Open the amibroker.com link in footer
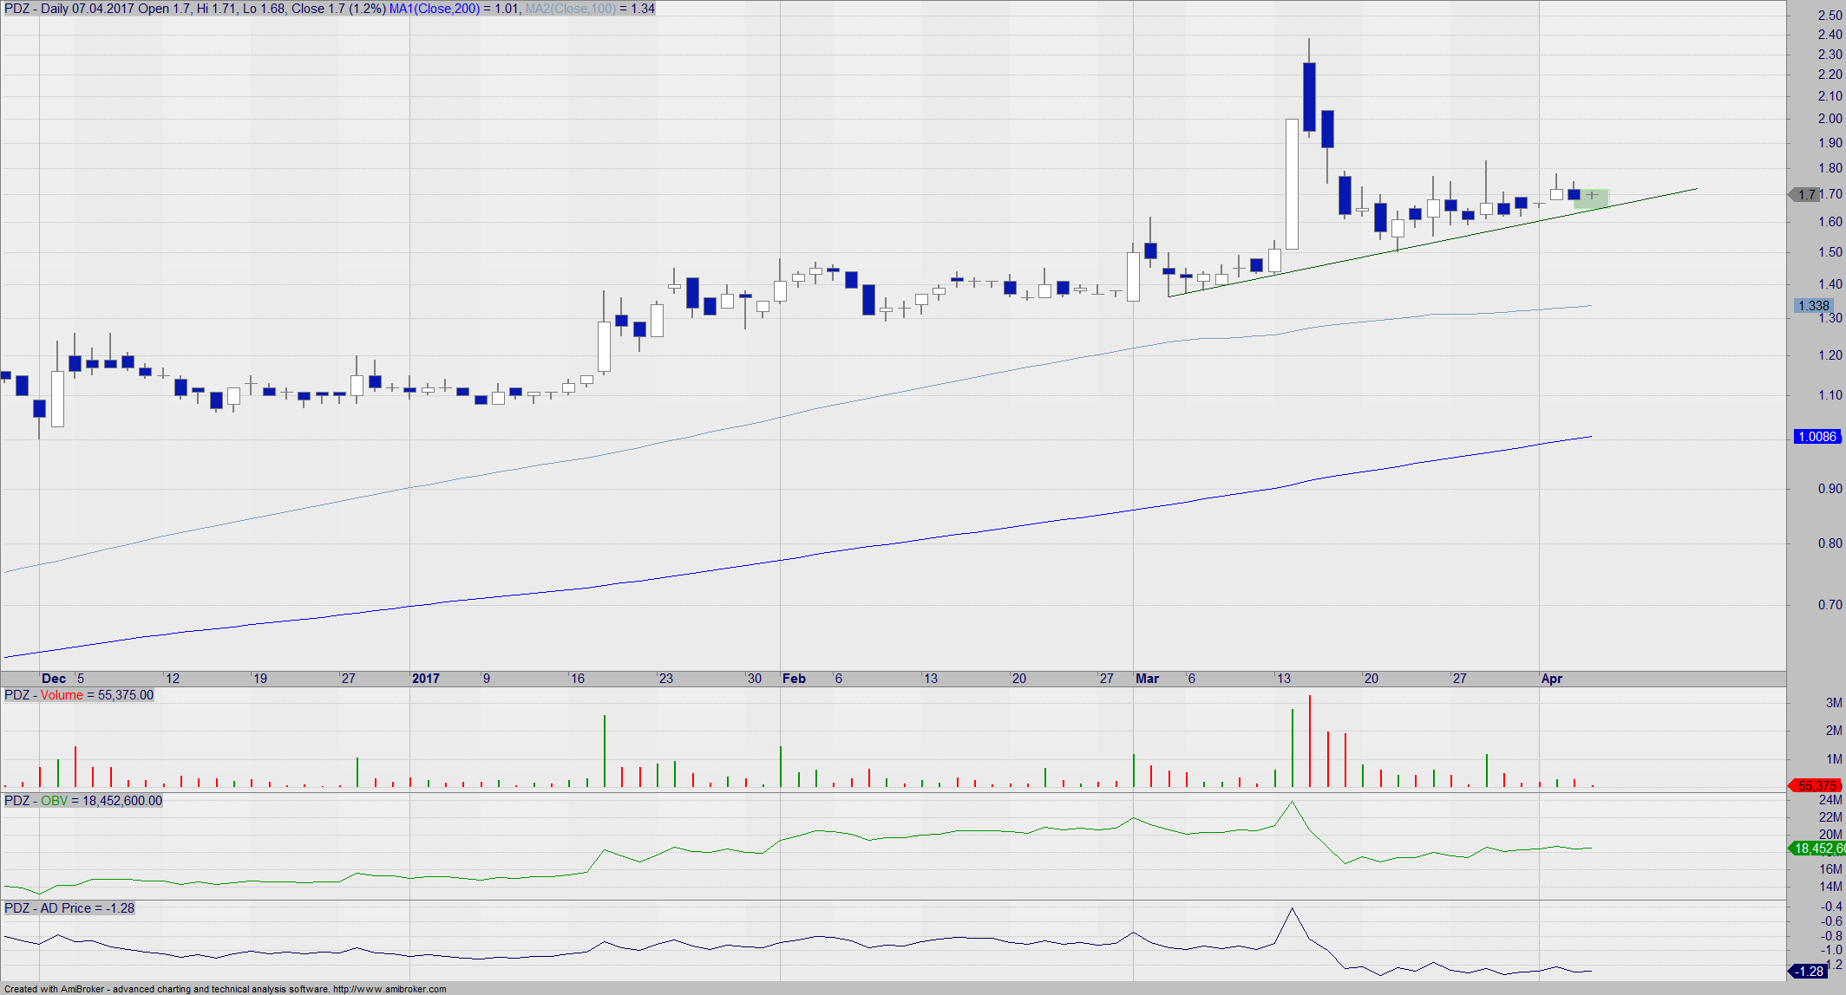Viewport: 1846px width, 995px height. coord(389,989)
